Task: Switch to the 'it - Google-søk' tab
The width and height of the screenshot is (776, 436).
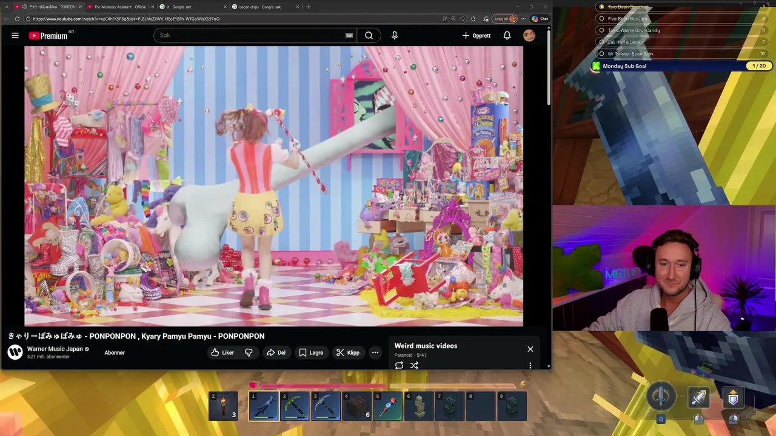Action: tap(191, 7)
